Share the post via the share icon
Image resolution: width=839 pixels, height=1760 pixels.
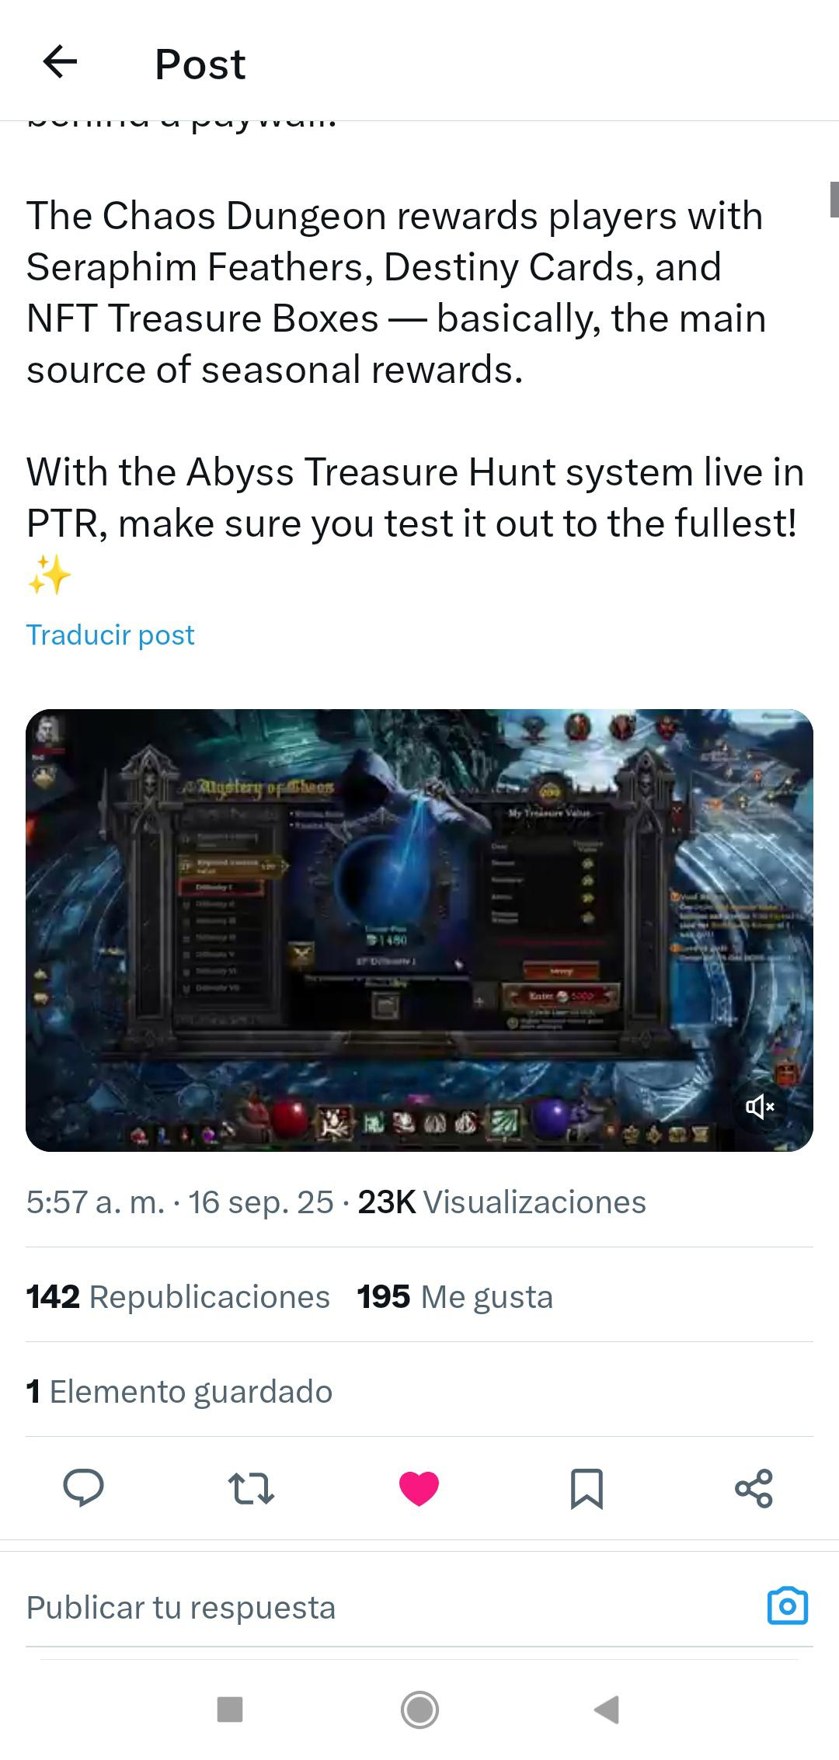[754, 1488]
